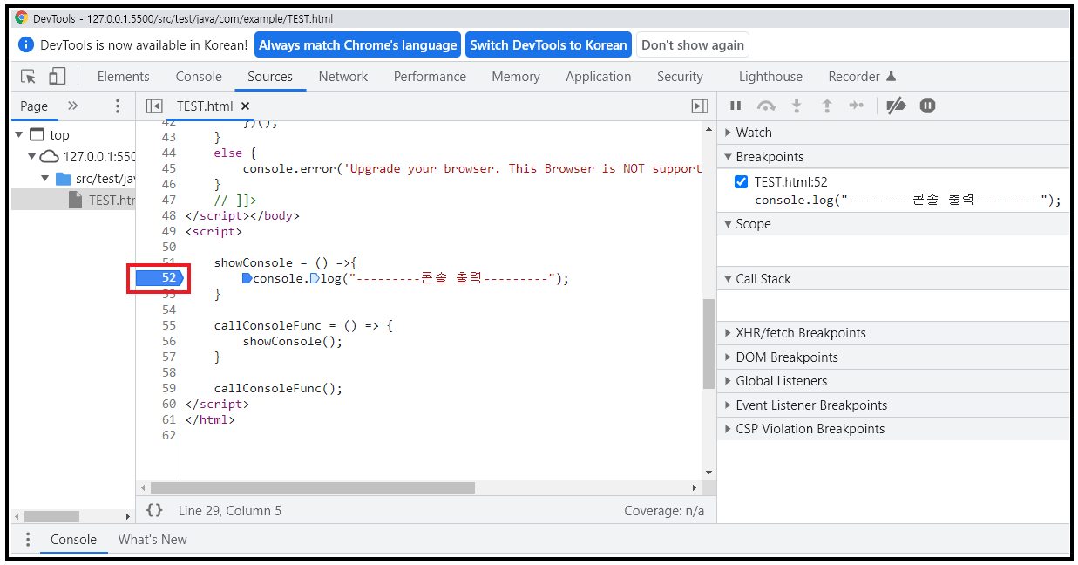The image size is (1078, 565).
Task: Click the inline breakpoint marker before console
Action: click(247, 278)
